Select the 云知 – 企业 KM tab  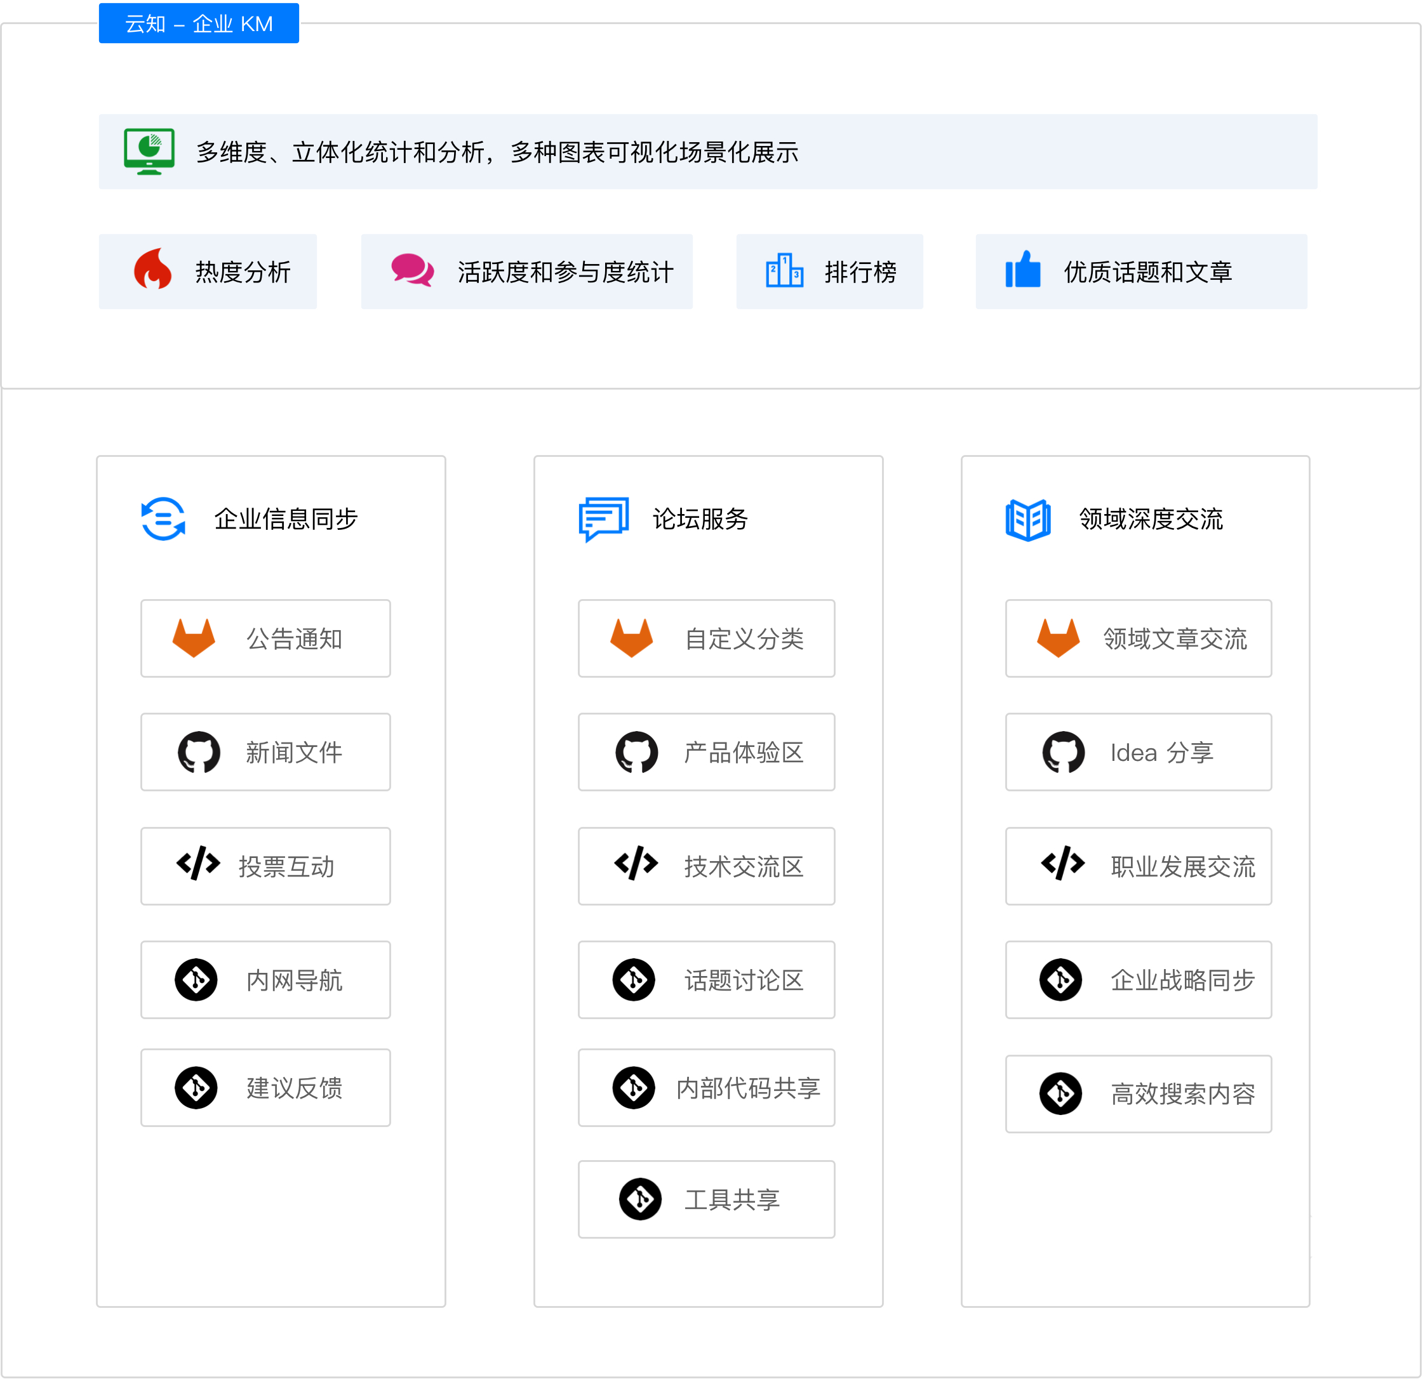click(x=199, y=23)
